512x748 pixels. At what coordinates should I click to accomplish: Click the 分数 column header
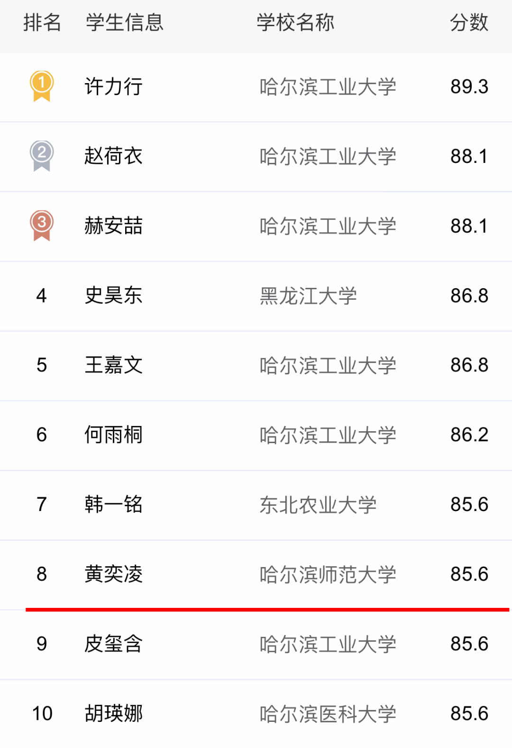coord(469,23)
